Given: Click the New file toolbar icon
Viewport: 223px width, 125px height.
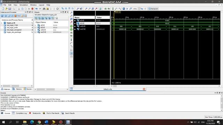Looking at the screenshot, I should pos(3,9).
